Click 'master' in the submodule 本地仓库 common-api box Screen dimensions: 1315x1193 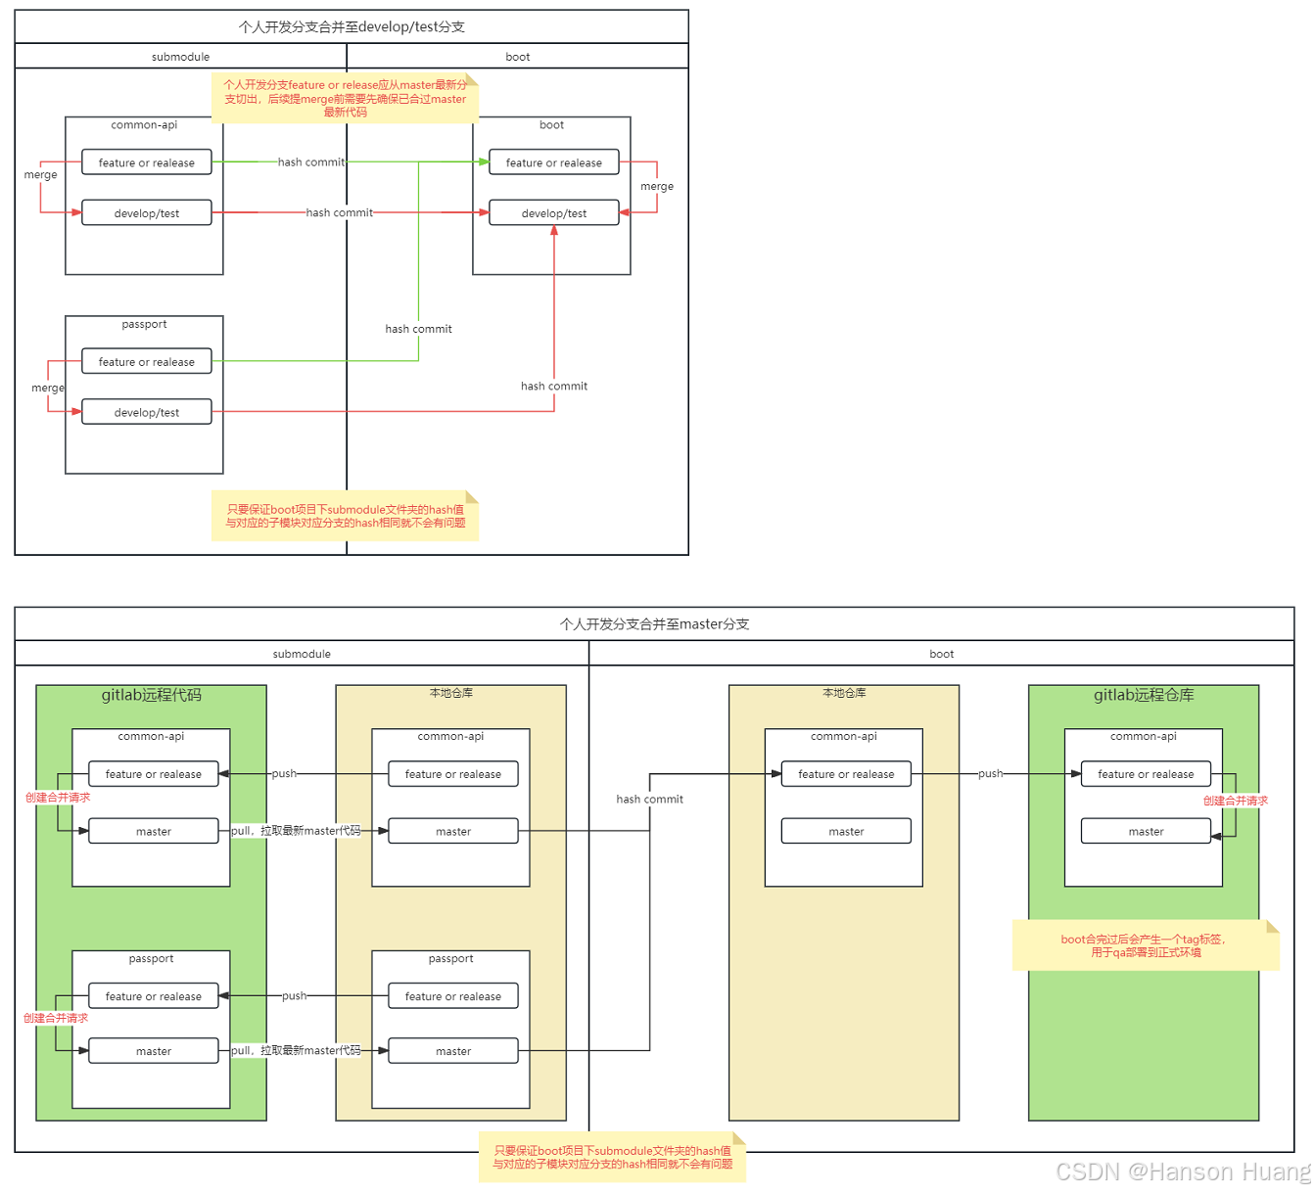pos(453,831)
